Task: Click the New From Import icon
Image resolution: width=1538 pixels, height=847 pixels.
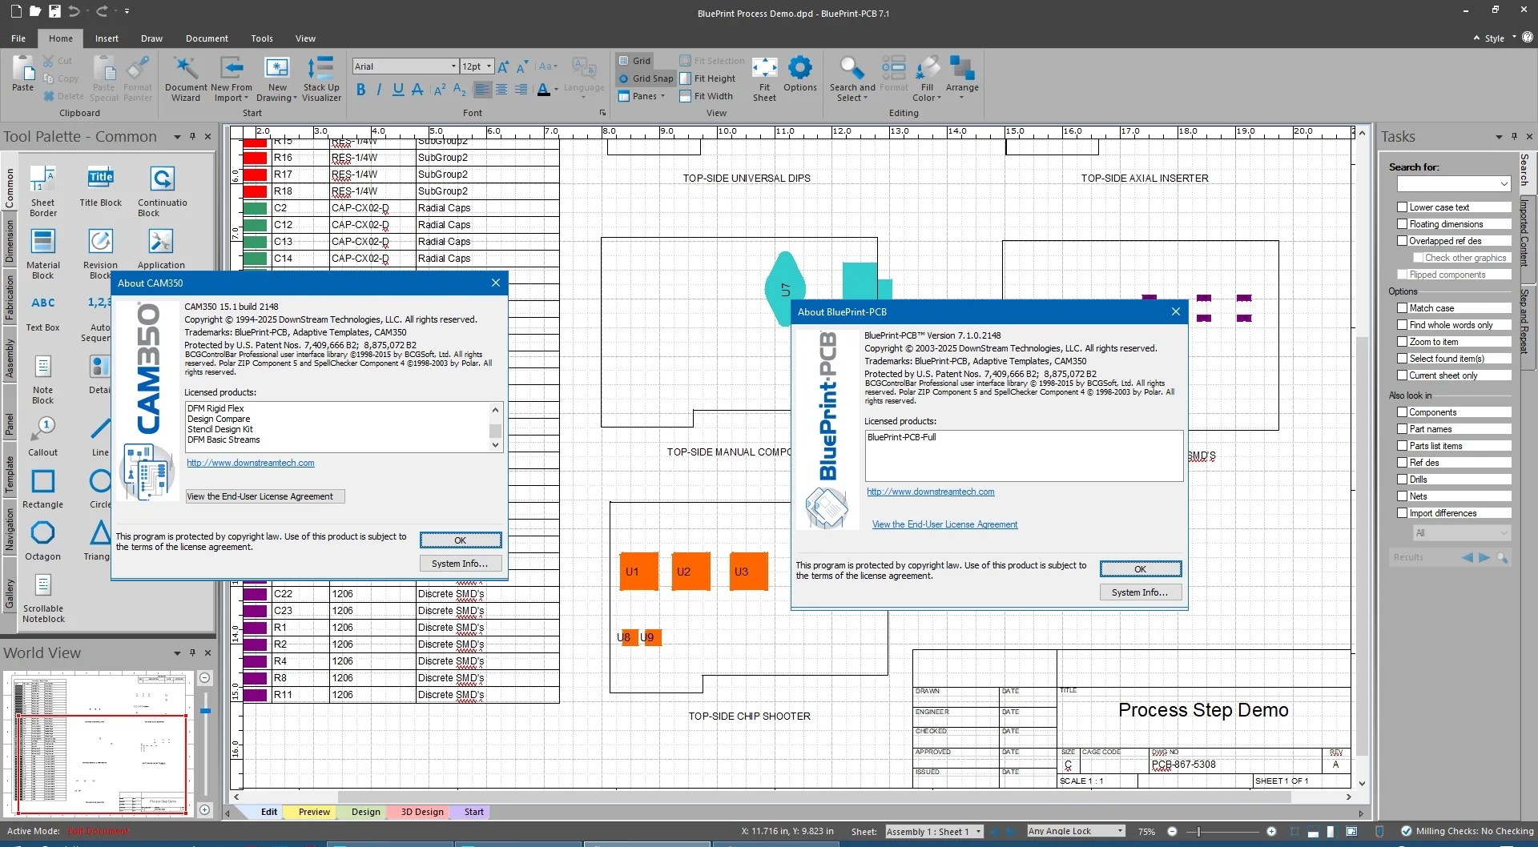Action: (x=232, y=78)
